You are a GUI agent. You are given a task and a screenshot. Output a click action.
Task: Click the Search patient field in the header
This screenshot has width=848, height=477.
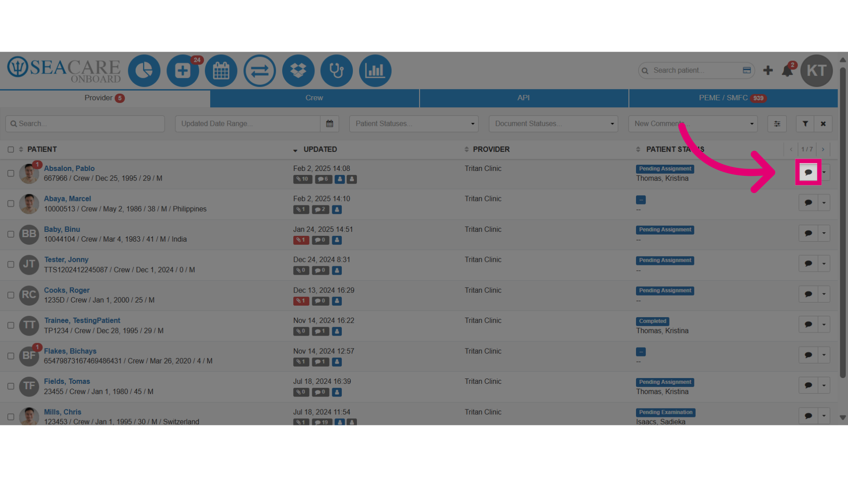pyautogui.click(x=697, y=70)
